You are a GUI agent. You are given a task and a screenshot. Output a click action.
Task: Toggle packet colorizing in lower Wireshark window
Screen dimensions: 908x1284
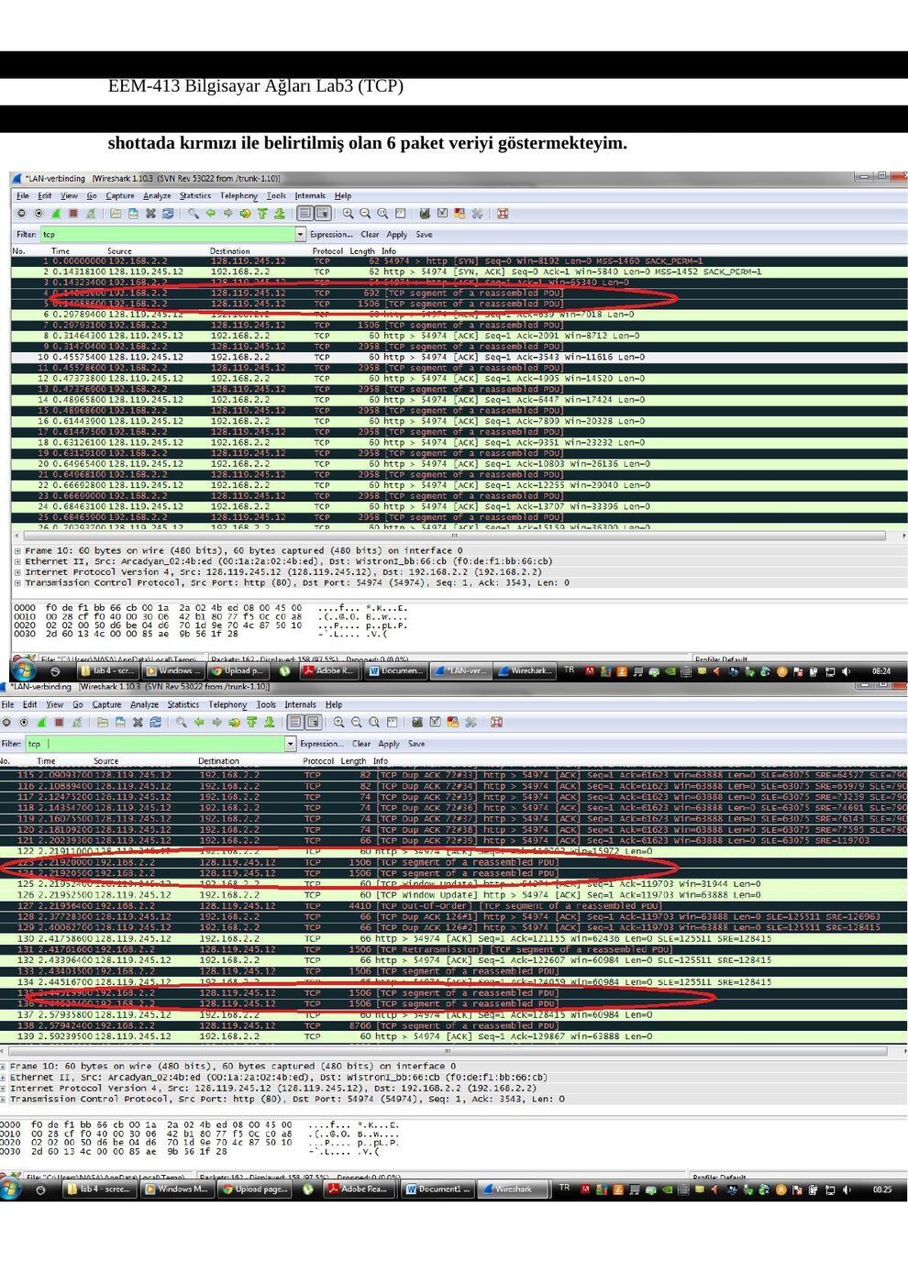[295, 723]
